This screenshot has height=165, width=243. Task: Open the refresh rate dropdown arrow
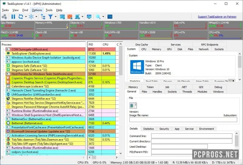click(26, 17)
